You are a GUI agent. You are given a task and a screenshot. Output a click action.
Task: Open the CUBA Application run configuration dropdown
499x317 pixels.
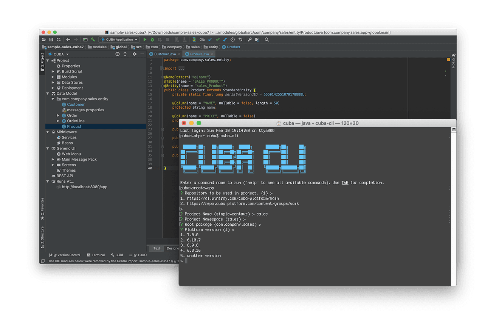pos(119,40)
